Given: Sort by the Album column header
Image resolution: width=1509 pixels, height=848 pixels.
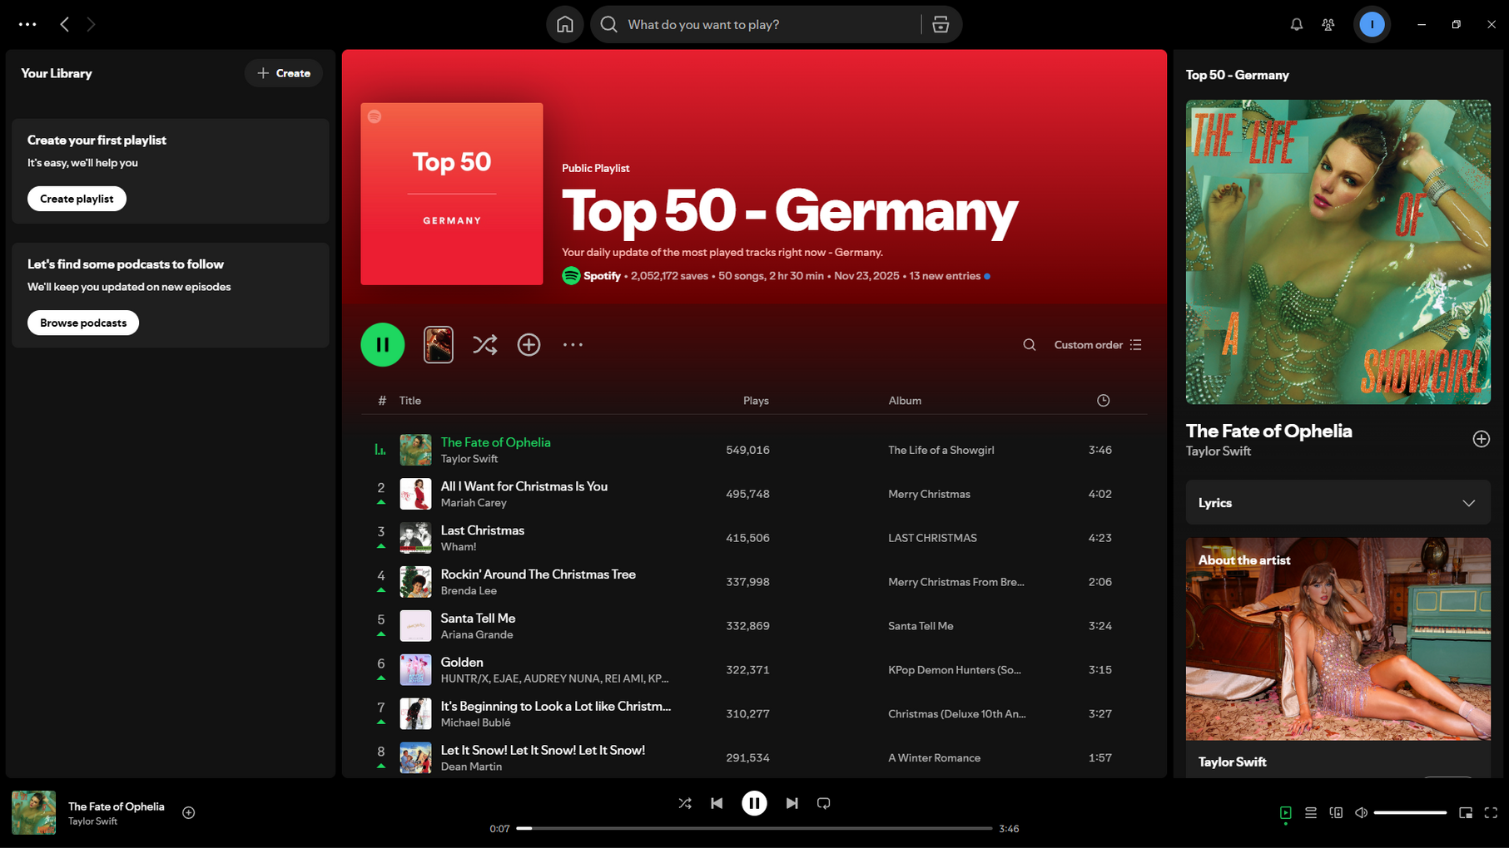Looking at the screenshot, I should 905,401.
